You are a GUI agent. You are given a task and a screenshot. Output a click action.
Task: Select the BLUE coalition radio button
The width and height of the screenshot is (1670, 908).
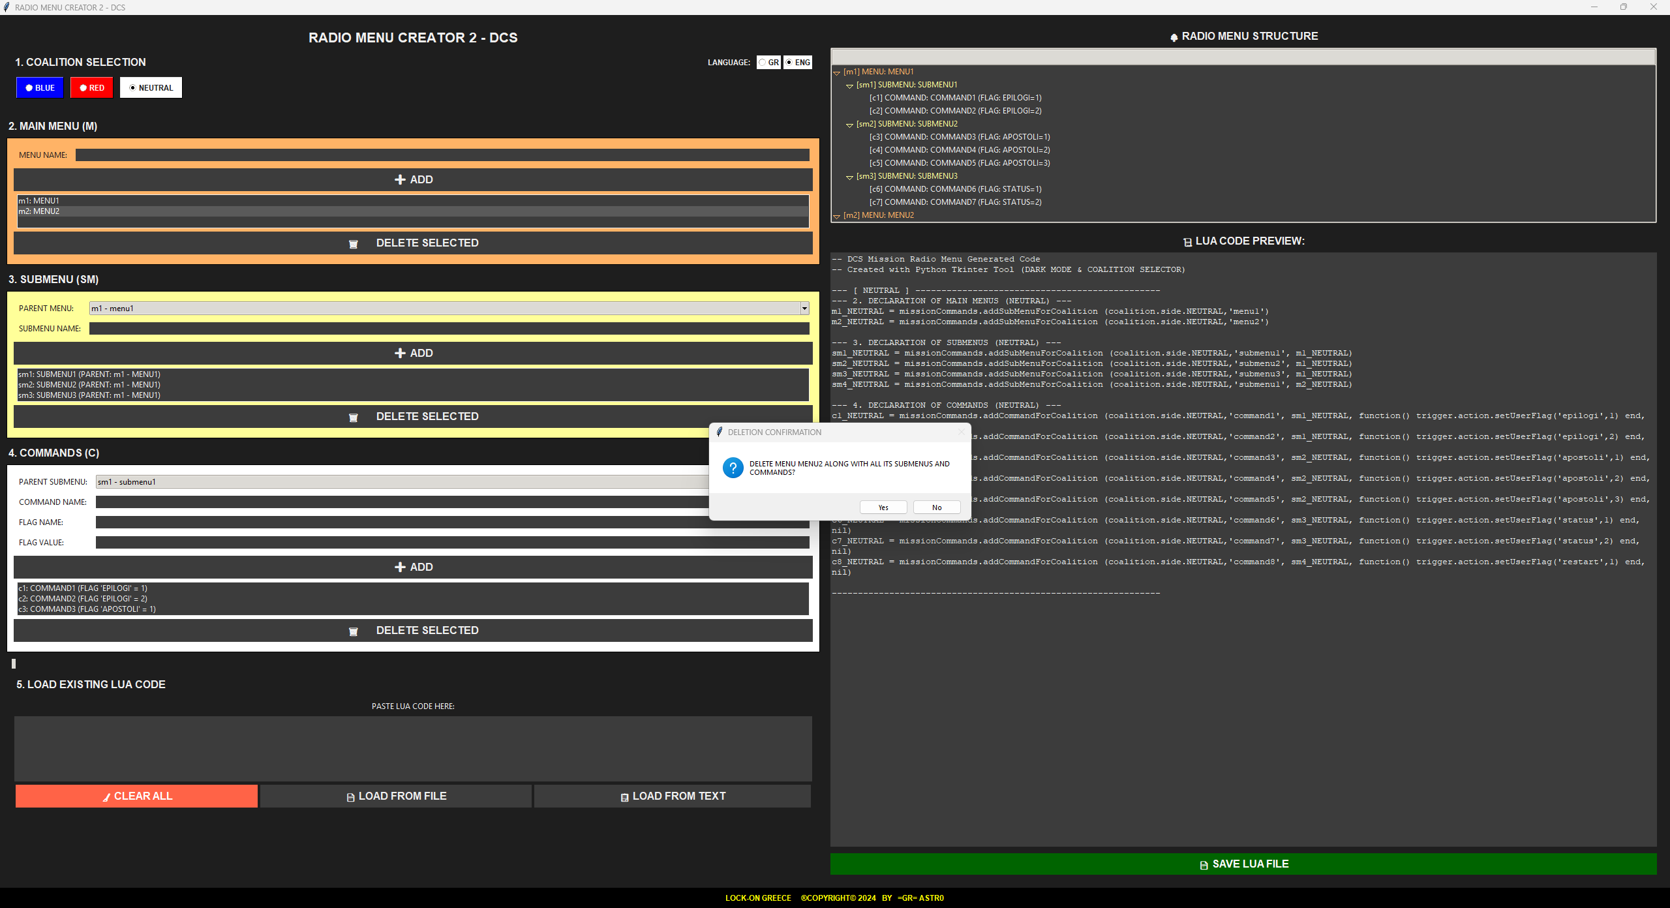40,87
